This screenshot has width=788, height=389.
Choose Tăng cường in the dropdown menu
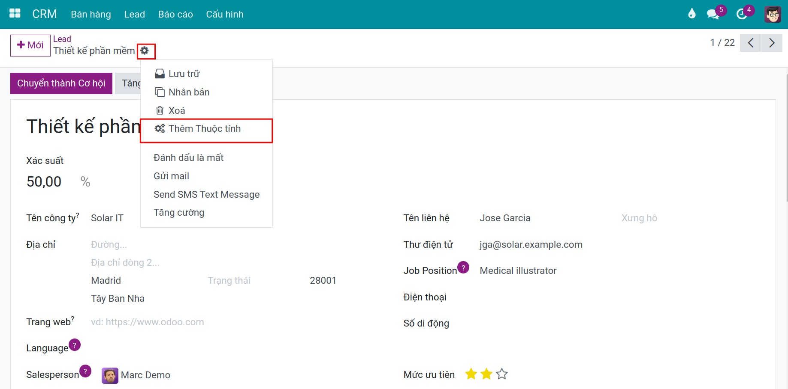point(206,213)
